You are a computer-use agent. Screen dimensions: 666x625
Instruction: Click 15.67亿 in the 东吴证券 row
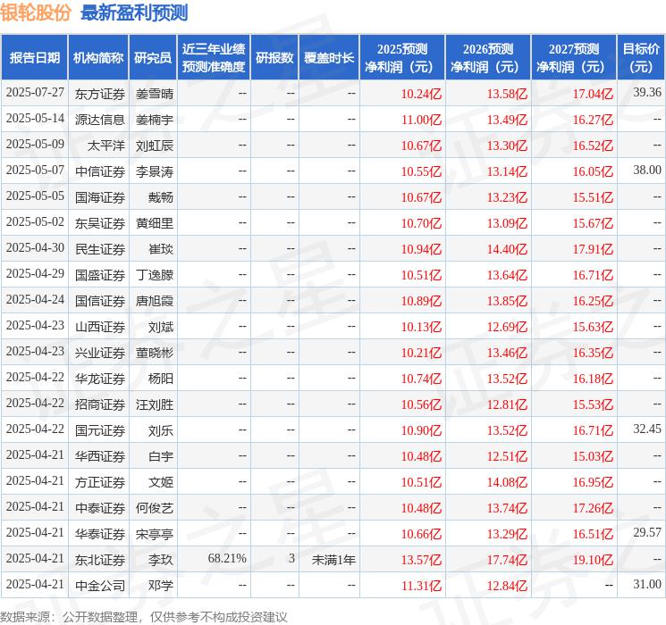point(593,223)
